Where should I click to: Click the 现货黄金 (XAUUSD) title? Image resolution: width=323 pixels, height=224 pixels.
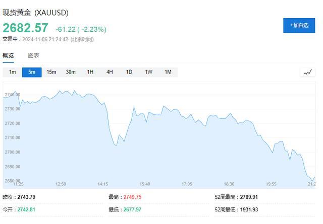click(35, 13)
